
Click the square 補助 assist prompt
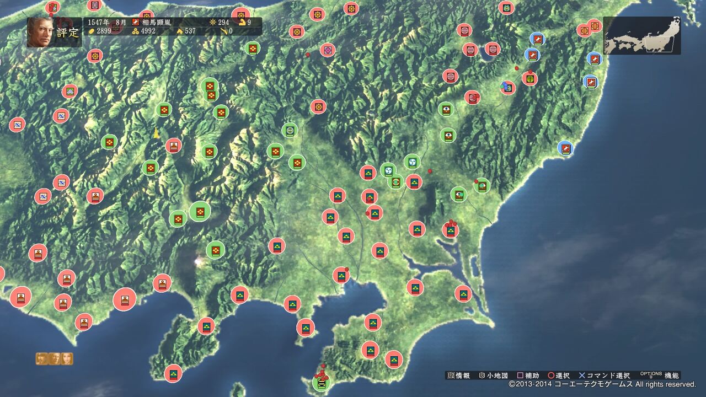tap(527, 375)
